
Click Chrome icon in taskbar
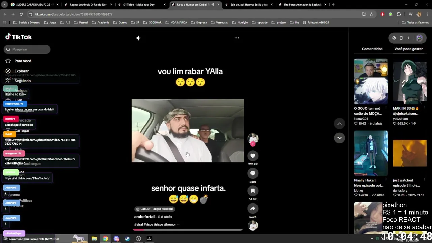105,239
